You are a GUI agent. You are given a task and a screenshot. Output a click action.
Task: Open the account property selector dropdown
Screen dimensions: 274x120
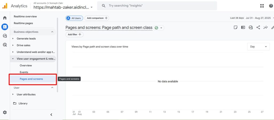pyautogui.click(x=92, y=7)
